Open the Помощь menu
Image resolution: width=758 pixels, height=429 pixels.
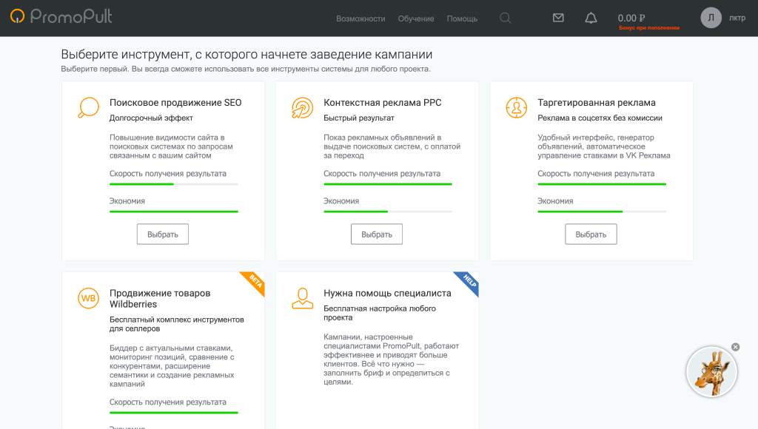[x=462, y=18]
